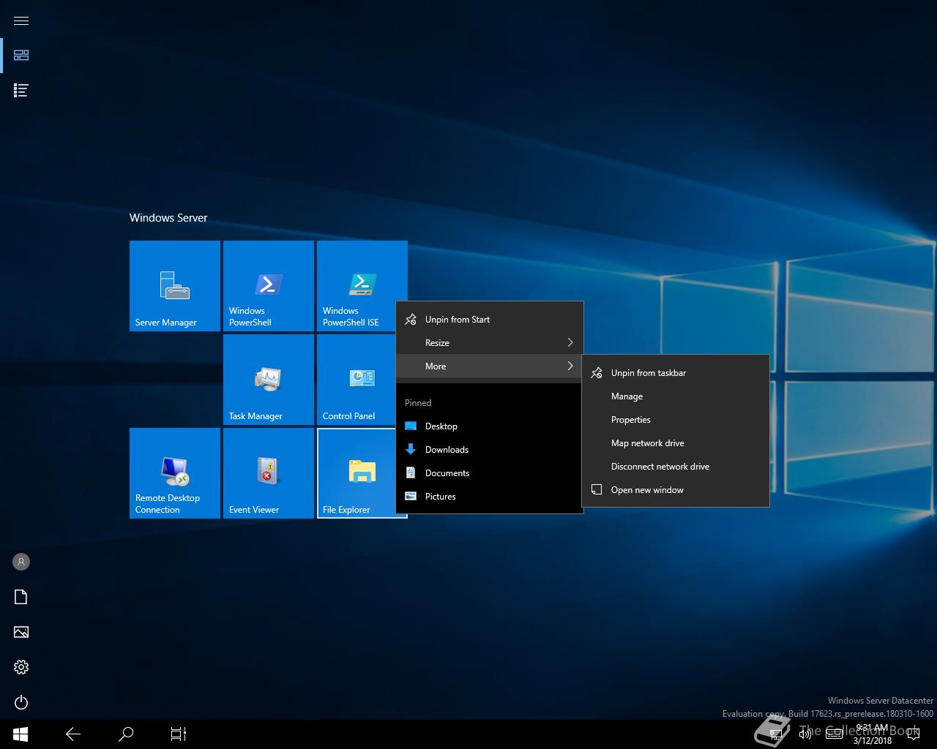Open pinned Pictures folder

tap(490, 497)
